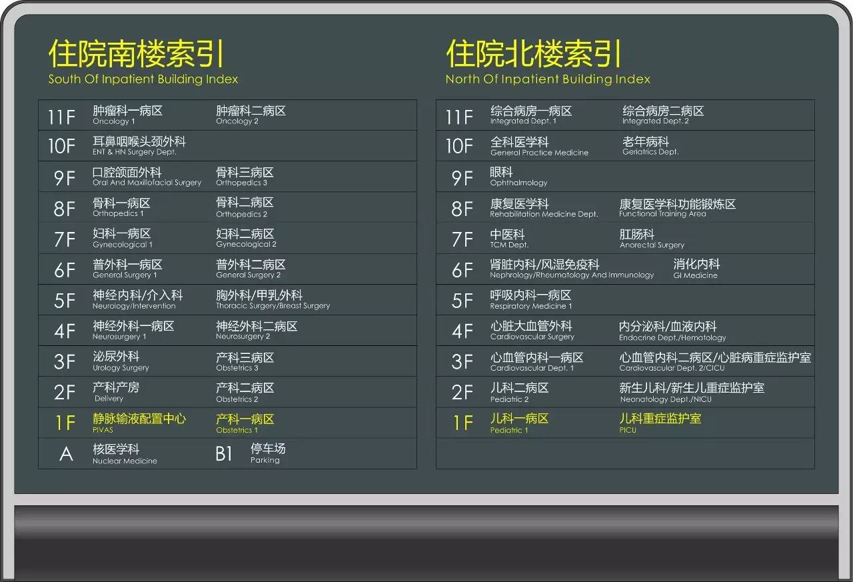Click Orthopedics 1 (骨科一病区) entry
This screenshot has width=853, height=582.
click(x=121, y=207)
